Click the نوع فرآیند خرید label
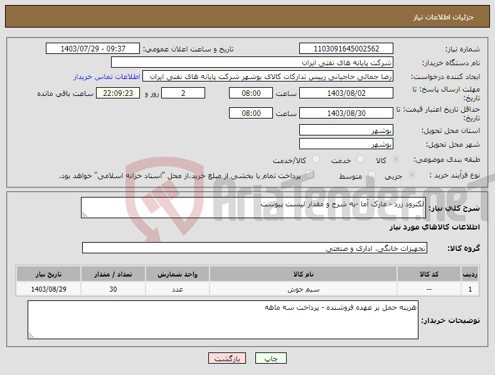Screen dimensions: 495x375 (x=455, y=175)
